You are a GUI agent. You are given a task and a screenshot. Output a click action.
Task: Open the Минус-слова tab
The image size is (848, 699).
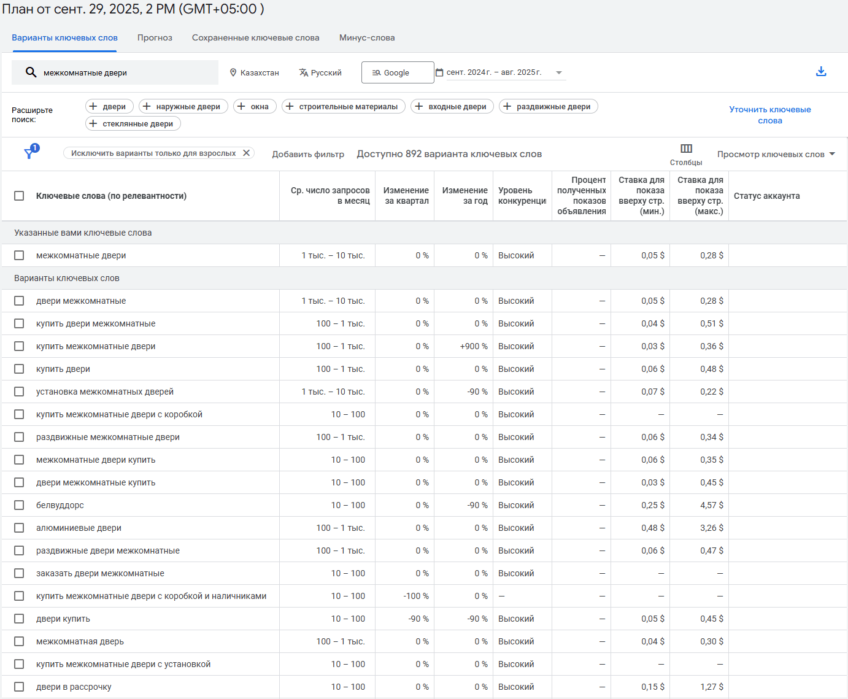[366, 37]
